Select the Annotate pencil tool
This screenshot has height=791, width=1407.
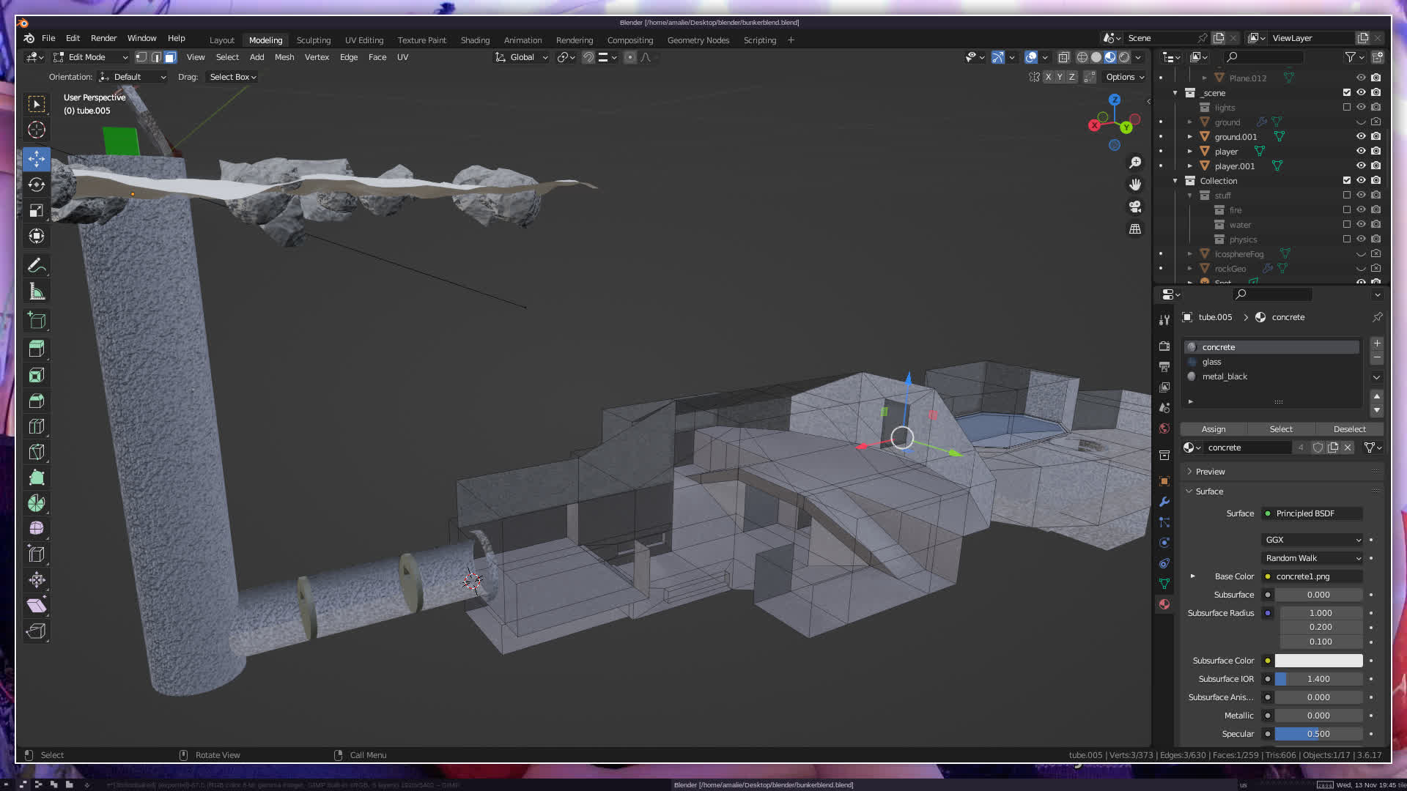click(37, 266)
